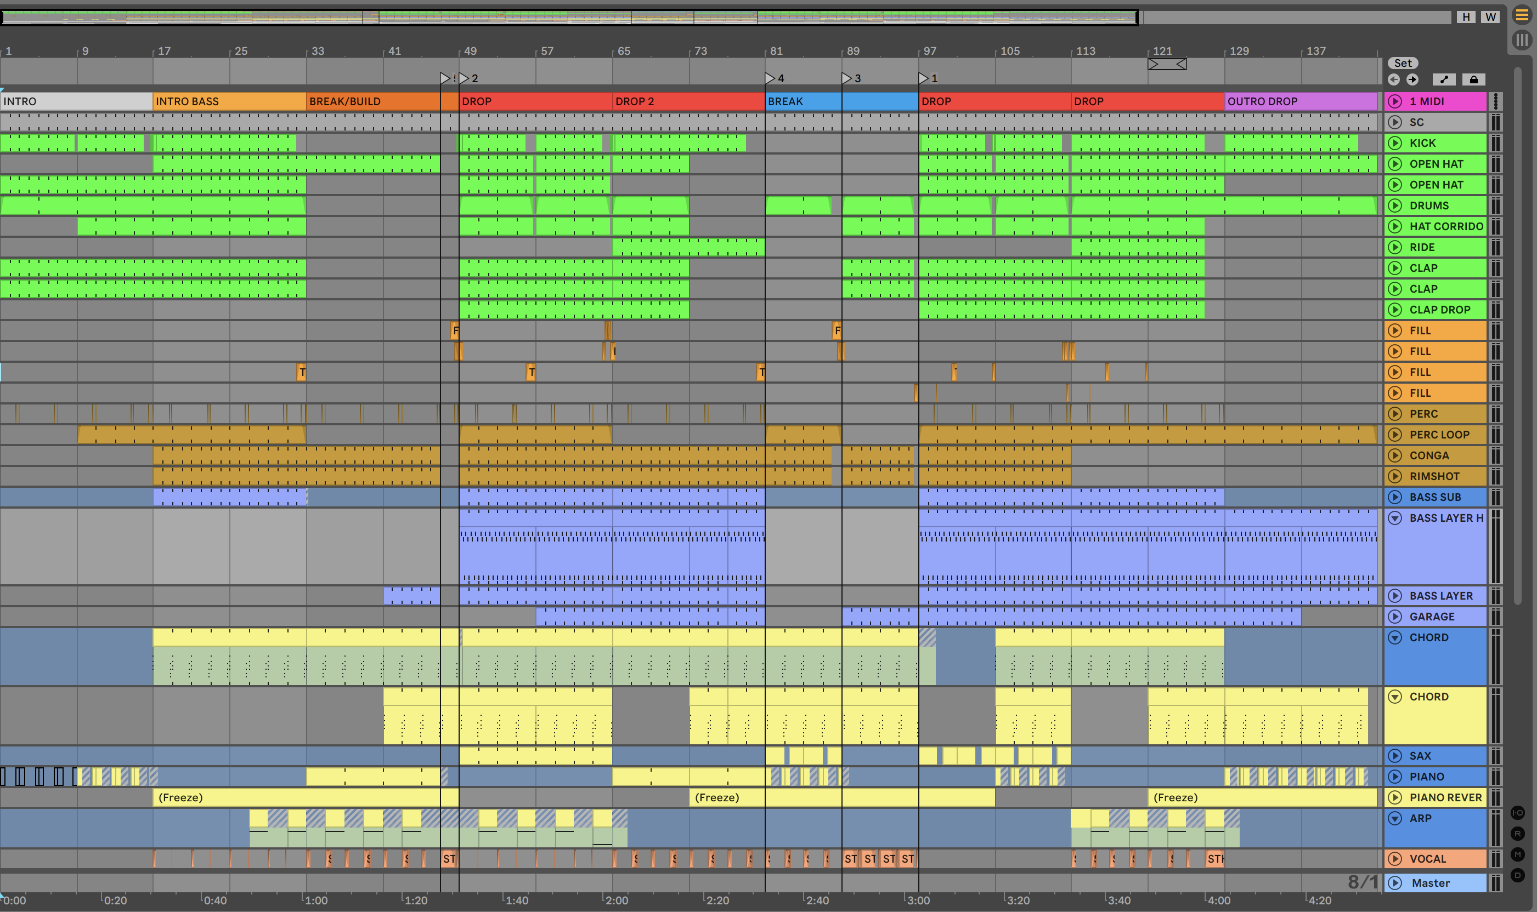Image resolution: width=1537 pixels, height=912 pixels.
Task: Toggle the Returns (R) section visibility
Action: (x=1517, y=833)
